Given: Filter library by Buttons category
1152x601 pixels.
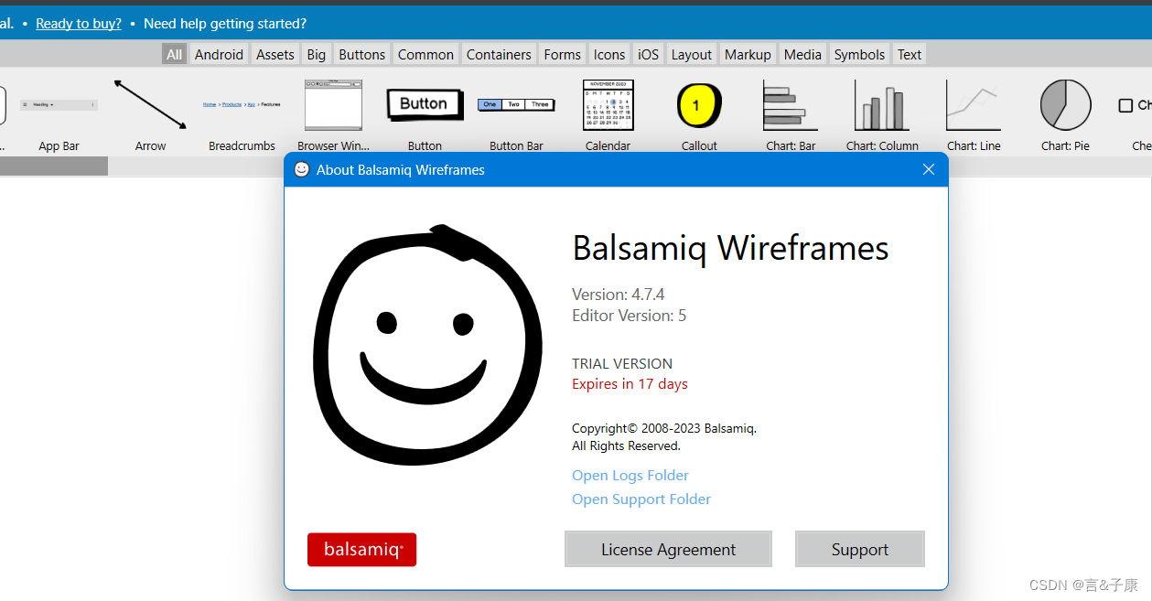Looking at the screenshot, I should tap(362, 54).
